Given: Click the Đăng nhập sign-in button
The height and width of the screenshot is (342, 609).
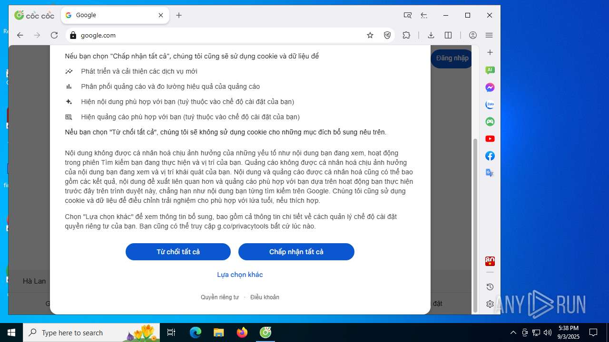Looking at the screenshot, I should 452,58.
